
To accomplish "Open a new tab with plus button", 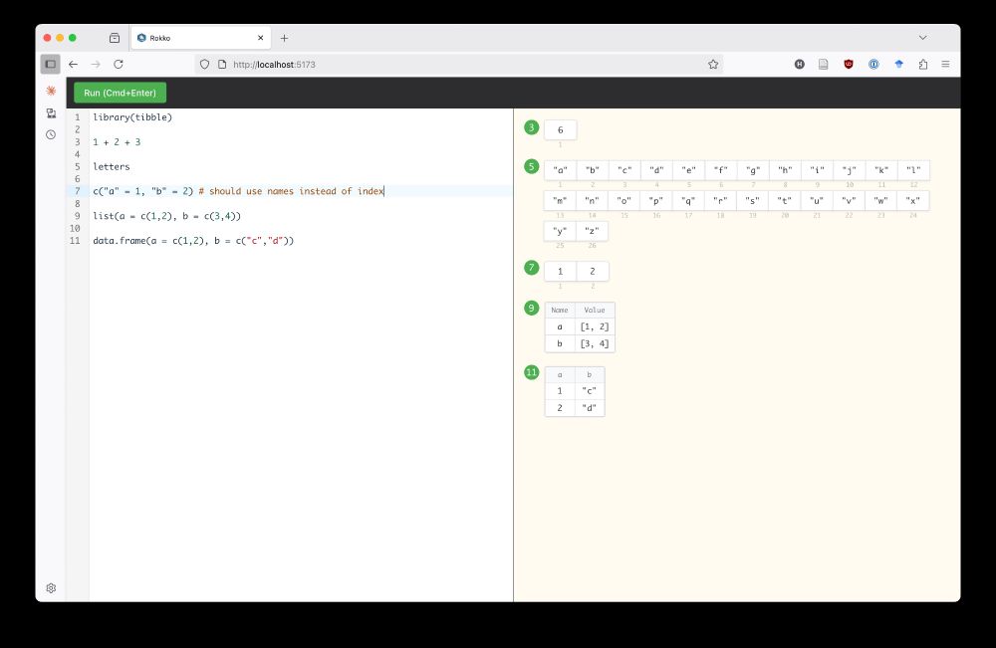I will pos(284,38).
